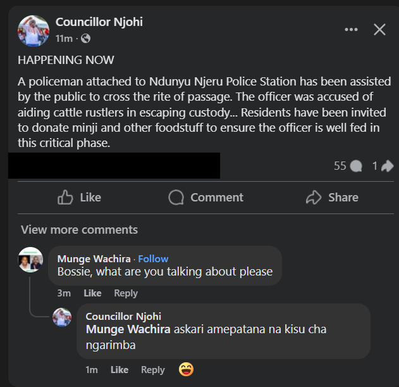Open the 55 comments count icon
The image size is (399, 387).
click(x=357, y=166)
